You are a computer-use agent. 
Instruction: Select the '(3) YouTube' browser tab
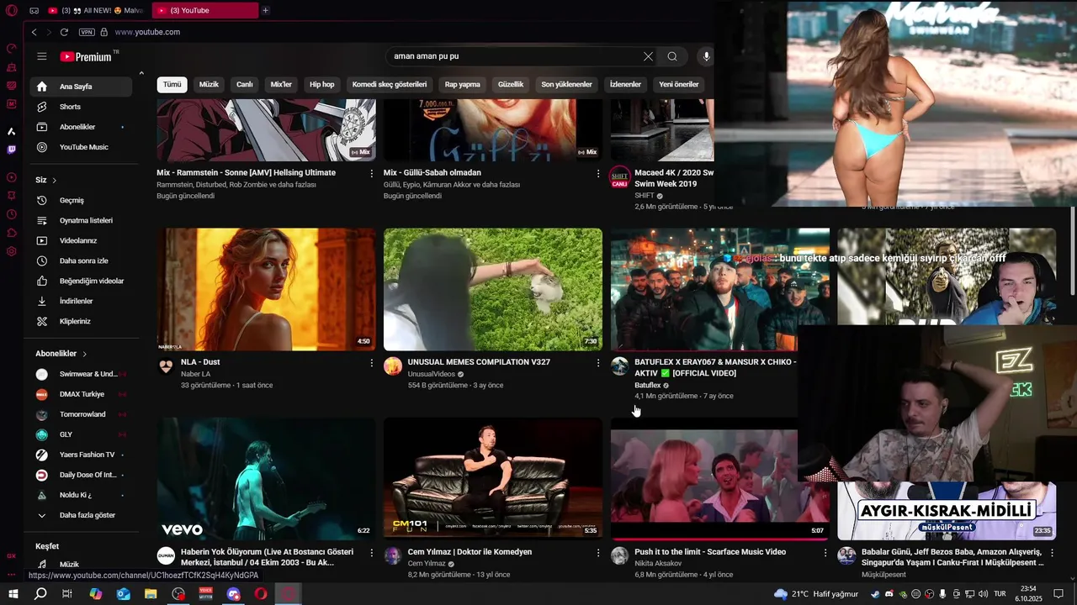(205, 10)
